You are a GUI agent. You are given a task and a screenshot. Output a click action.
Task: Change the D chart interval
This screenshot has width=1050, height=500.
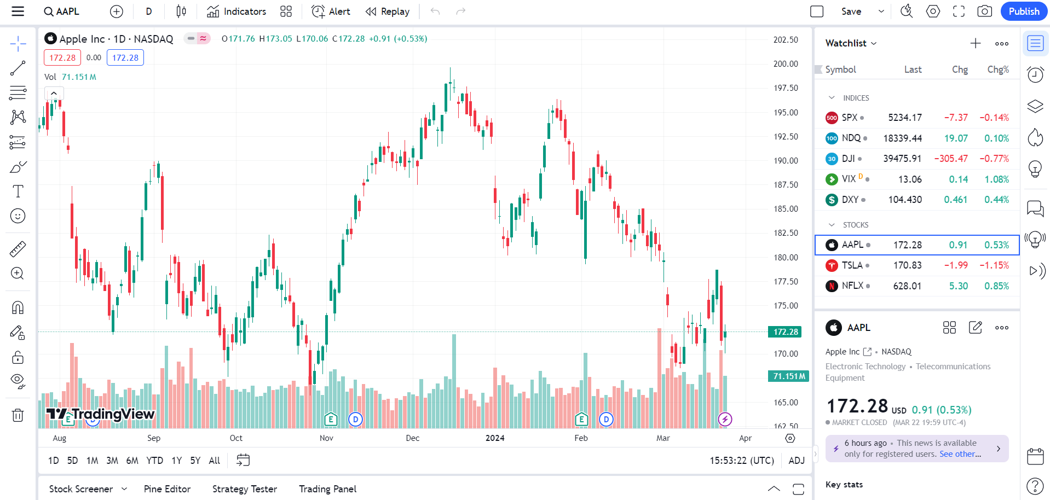click(x=149, y=11)
